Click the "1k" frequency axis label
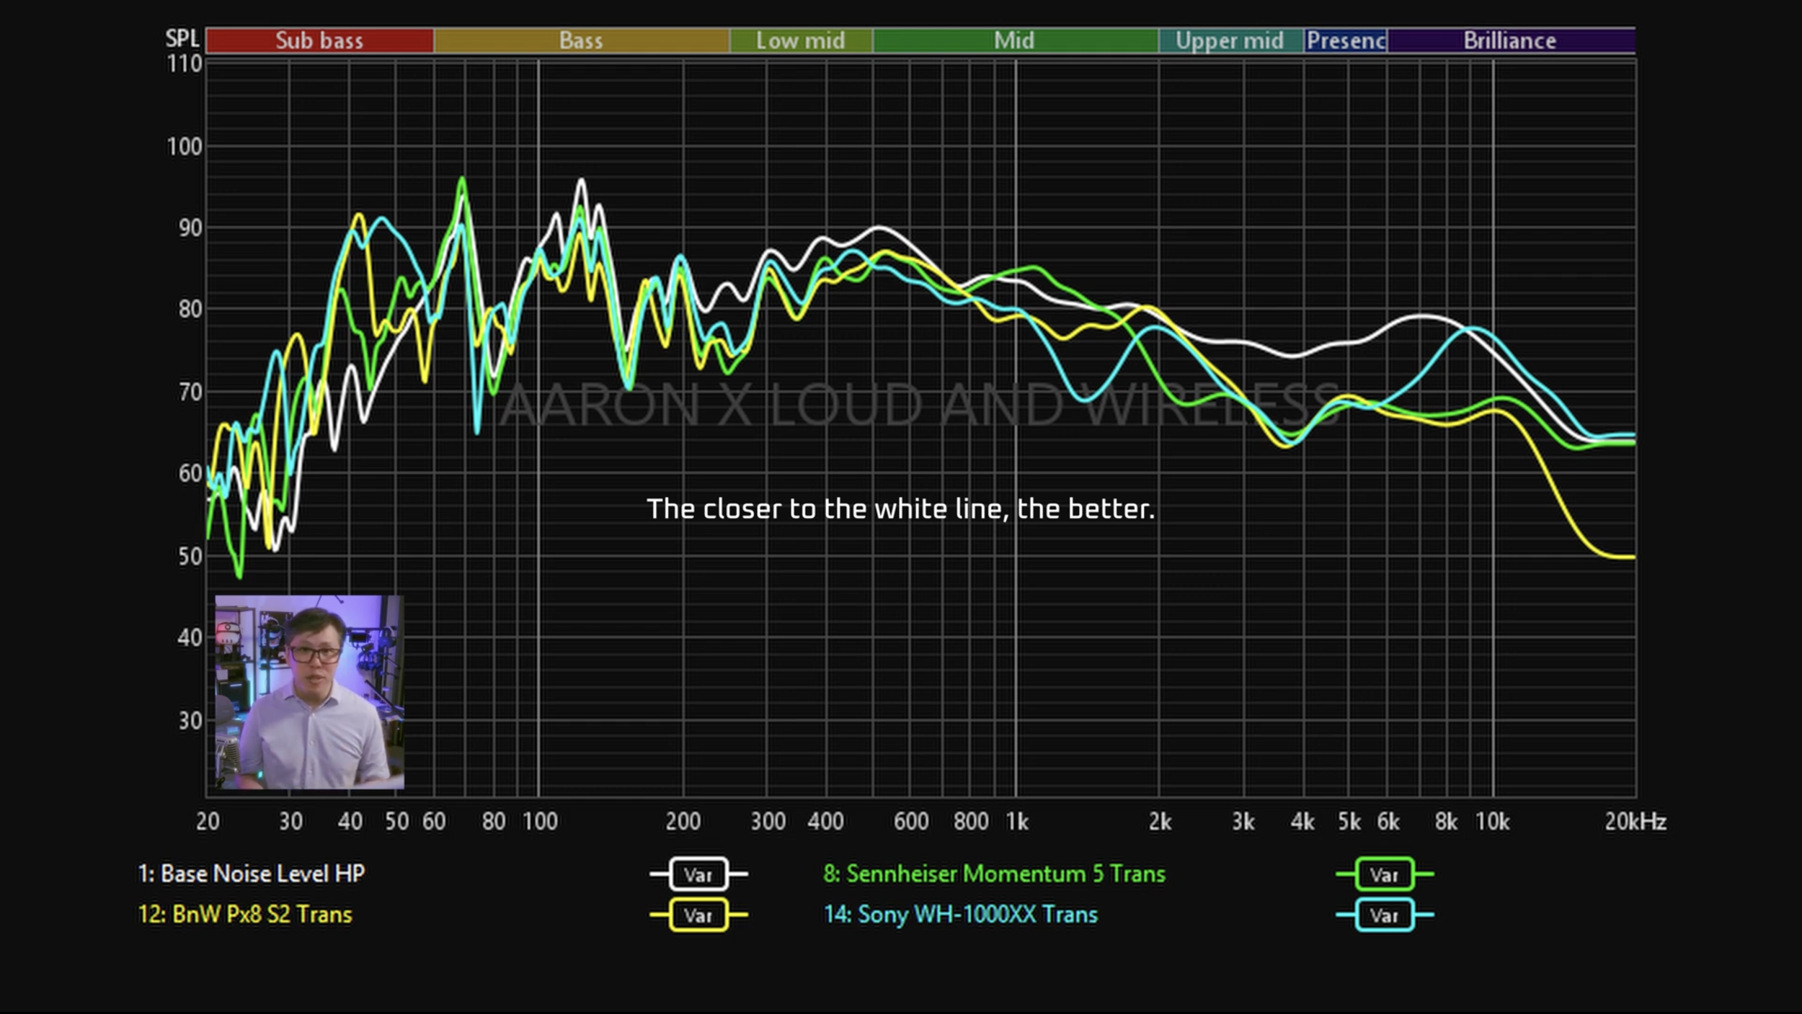Viewport: 1802px width, 1014px height. [1017, 822]
